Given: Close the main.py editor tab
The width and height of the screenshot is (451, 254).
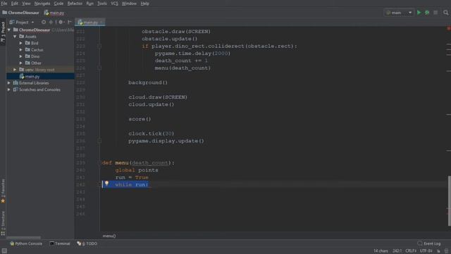Looking at the screenshot, I should (101, 22).
